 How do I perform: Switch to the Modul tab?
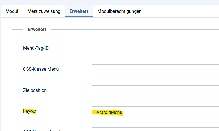tap(12, 11)
